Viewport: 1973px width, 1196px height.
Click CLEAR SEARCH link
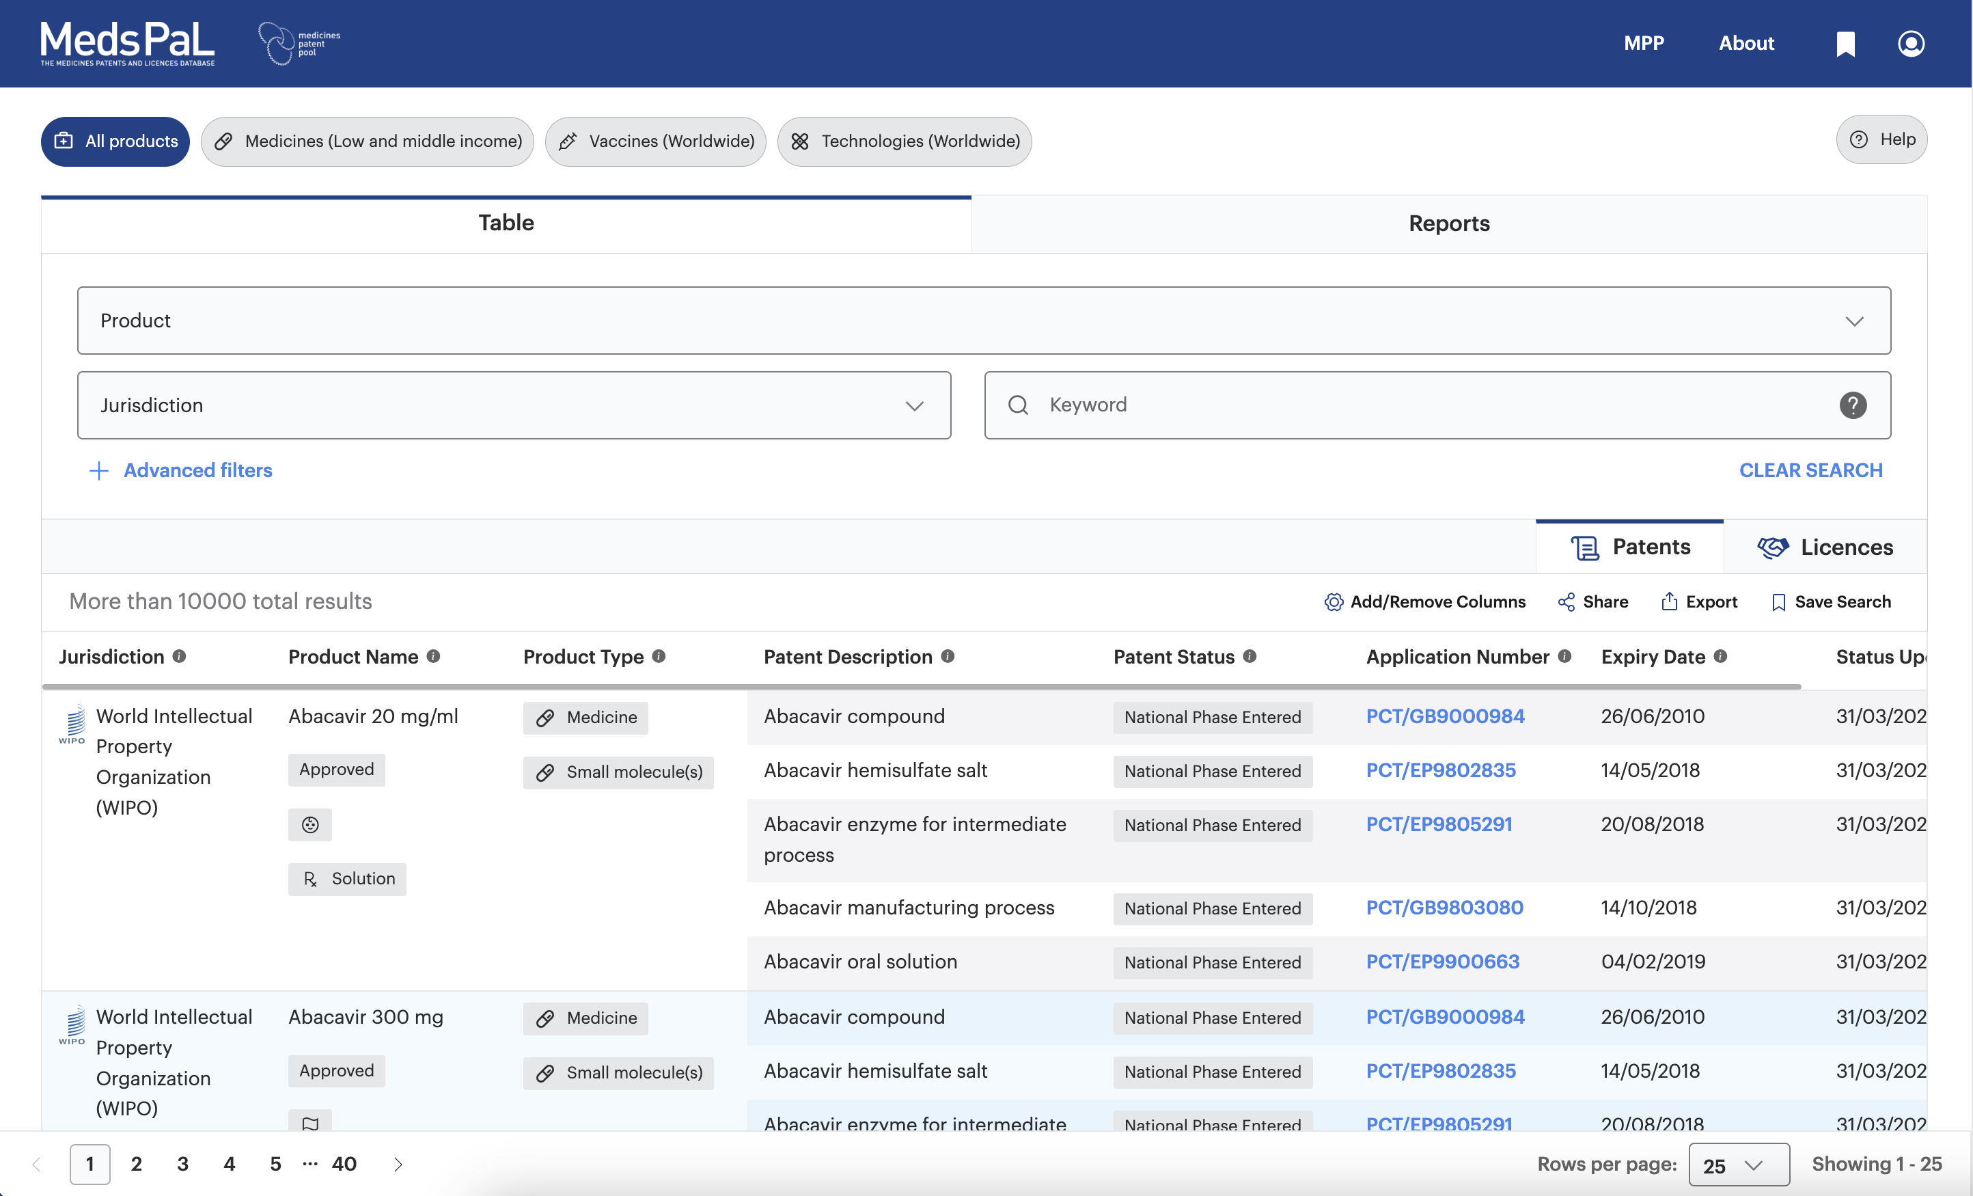click(x=1810, y=470)
